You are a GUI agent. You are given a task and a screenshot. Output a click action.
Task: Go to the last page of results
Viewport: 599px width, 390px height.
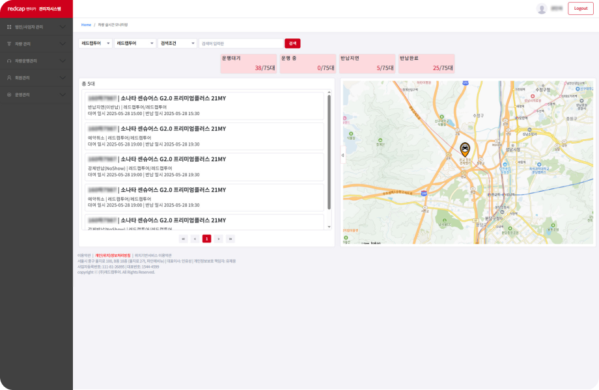[x=230, y=239]
